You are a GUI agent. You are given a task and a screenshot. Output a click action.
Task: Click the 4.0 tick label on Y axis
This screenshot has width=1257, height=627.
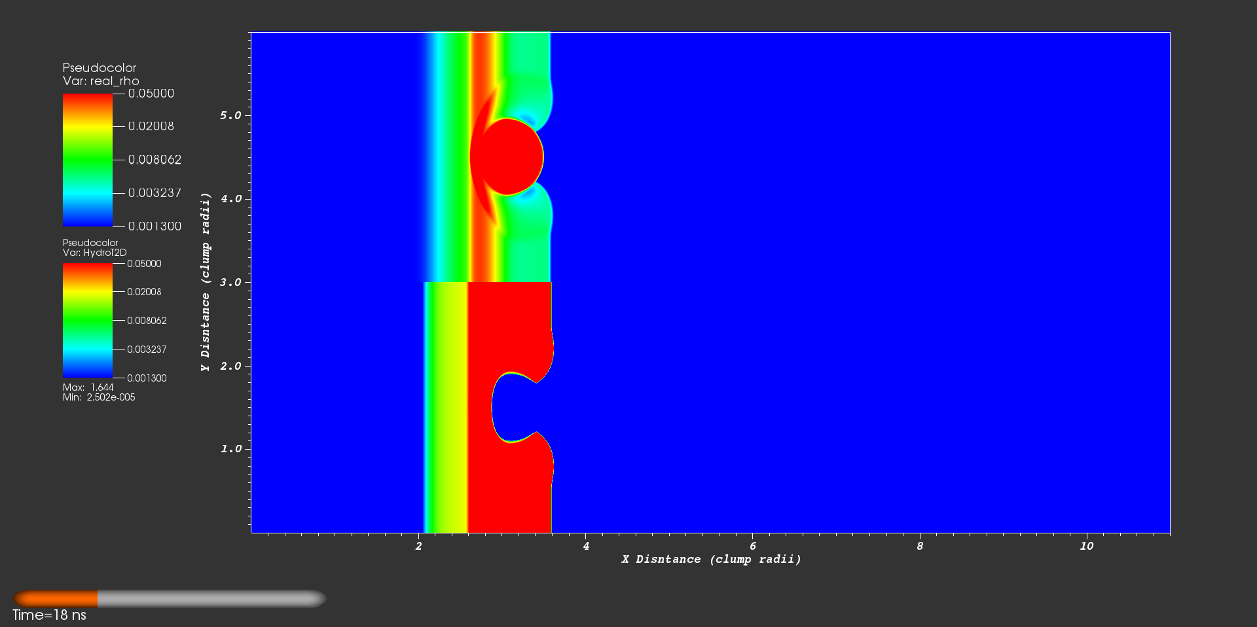click(x=231, y=199)
